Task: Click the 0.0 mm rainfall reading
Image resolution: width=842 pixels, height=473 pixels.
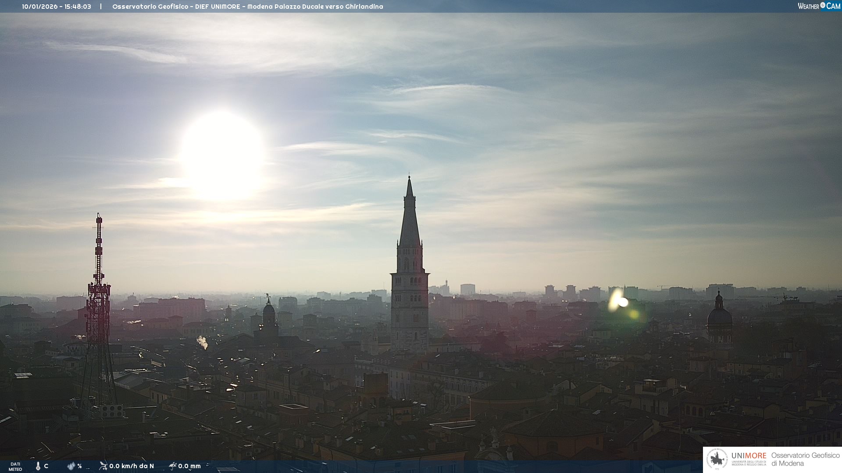Action: [189, 466]
